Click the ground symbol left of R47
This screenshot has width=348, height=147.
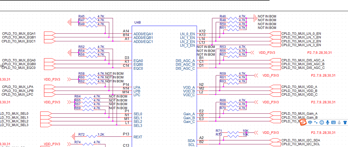tap(70, 22)
